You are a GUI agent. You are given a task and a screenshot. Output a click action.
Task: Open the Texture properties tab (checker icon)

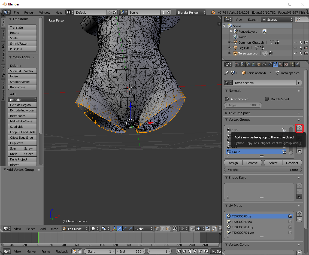point(286,64)
